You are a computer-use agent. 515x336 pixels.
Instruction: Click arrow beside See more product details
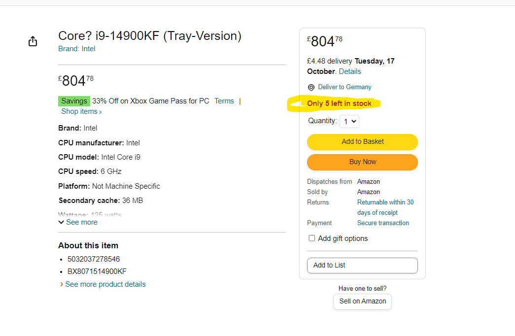tap(61, 284)
